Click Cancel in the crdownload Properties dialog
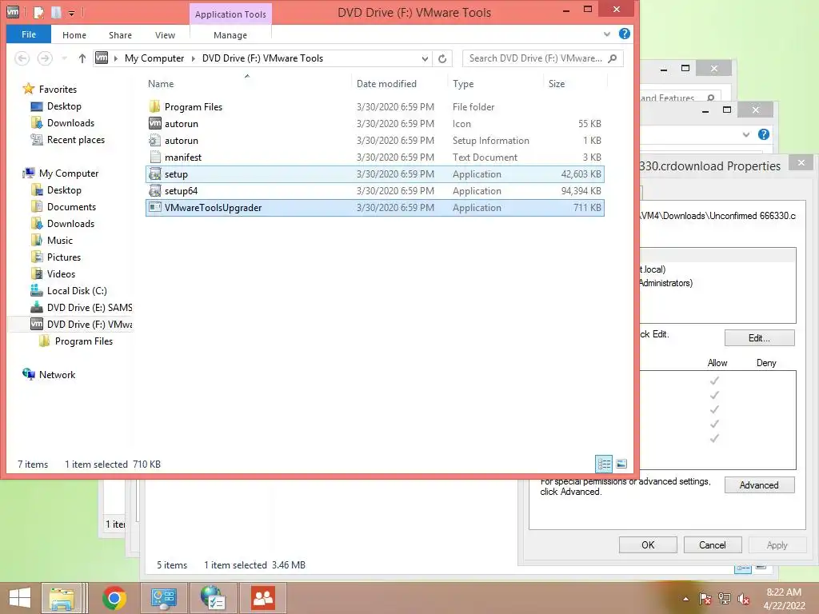 click(x=713, y=544)
